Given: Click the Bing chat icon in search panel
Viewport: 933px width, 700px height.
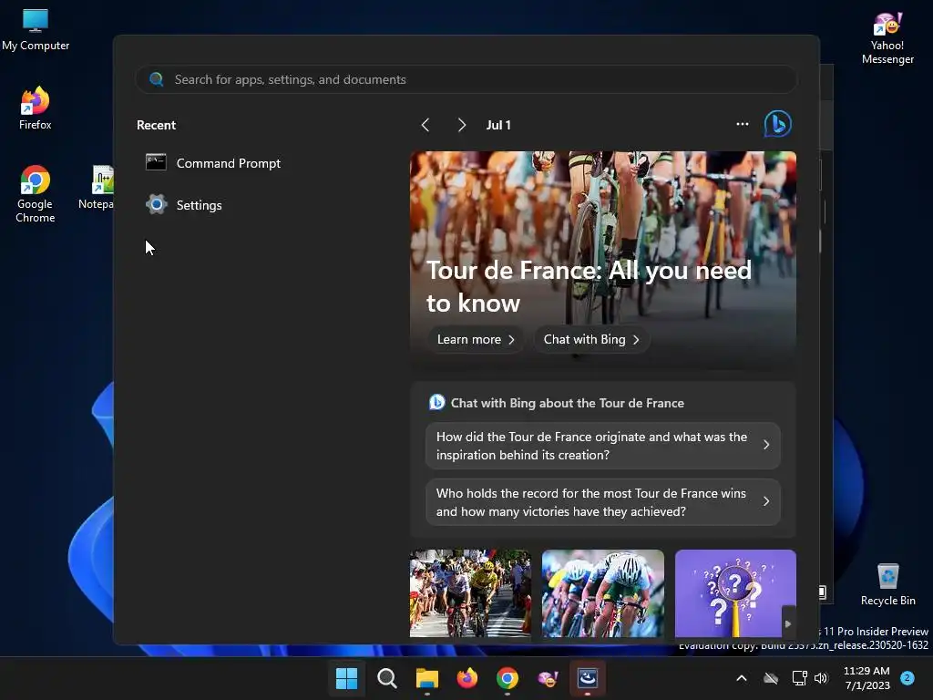Looking at the screenshot, I should click(778, 124).
